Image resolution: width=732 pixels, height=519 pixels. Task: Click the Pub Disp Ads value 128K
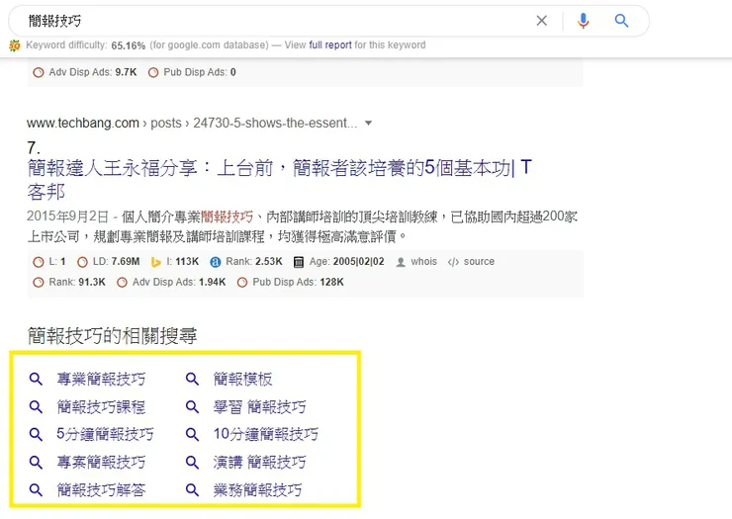click(x=331, y=282)
